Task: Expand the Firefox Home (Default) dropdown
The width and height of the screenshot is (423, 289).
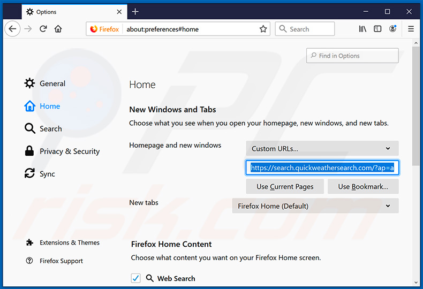Action: coord(315,206)
